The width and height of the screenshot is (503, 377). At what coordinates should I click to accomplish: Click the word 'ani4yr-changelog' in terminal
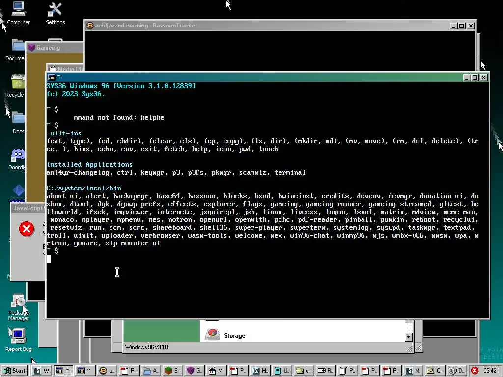tap(78, 172)
